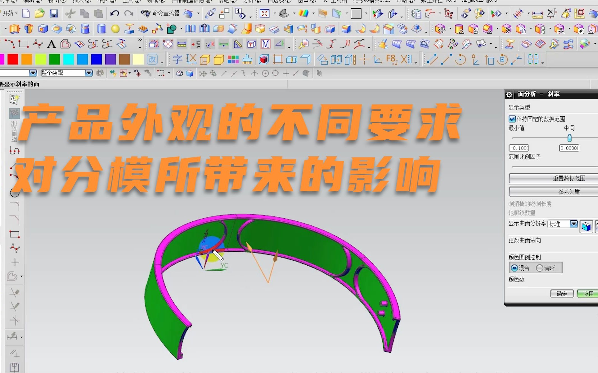Select the 混合 blend radio button
The height and width of the screenshot is (373, 598).
[514, 268]
